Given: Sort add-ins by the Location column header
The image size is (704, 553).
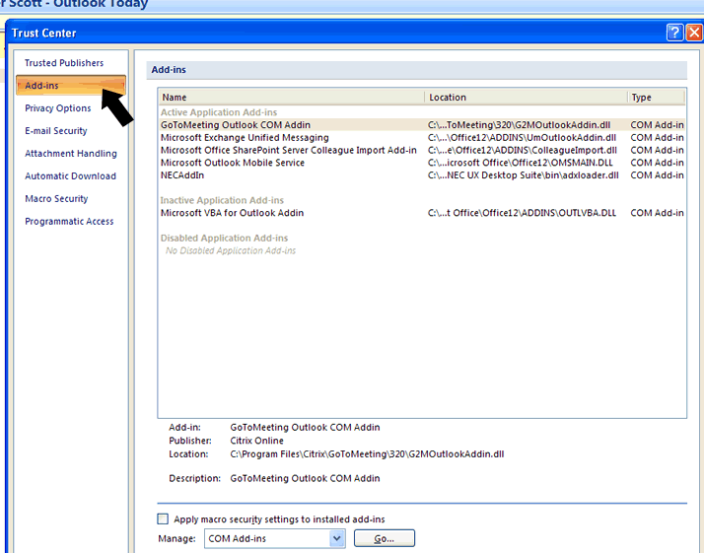Looking at the screenshot, I should click(526, 97).
